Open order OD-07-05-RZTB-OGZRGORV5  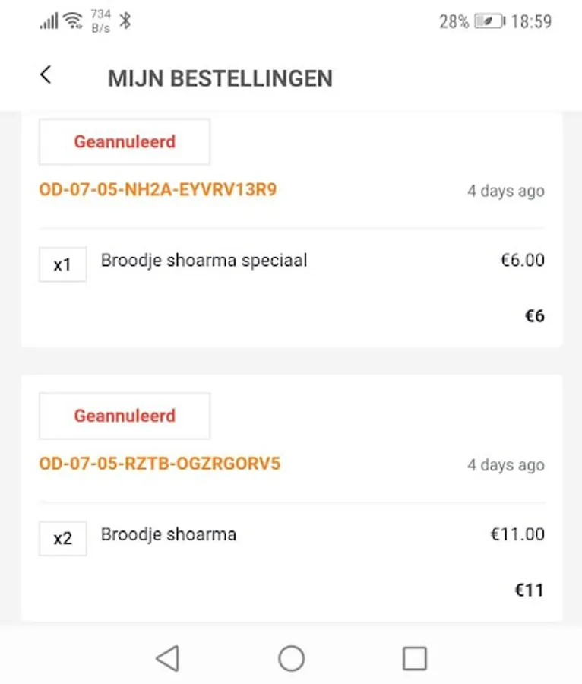[x=160, y=463]
